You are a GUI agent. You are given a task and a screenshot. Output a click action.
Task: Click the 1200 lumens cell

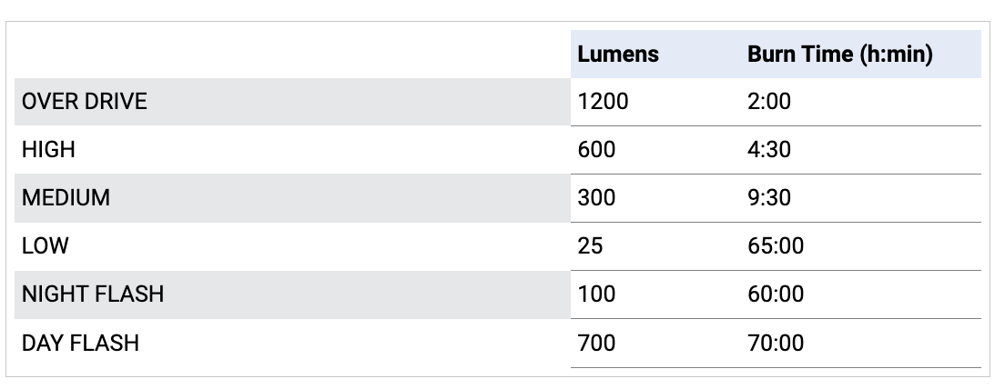click(x=604, y=102)
